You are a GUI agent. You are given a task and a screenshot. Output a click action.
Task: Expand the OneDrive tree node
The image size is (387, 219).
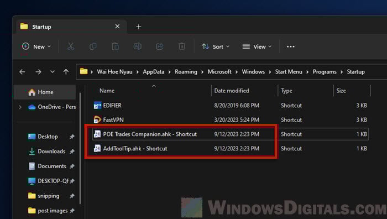click(20, 107)
